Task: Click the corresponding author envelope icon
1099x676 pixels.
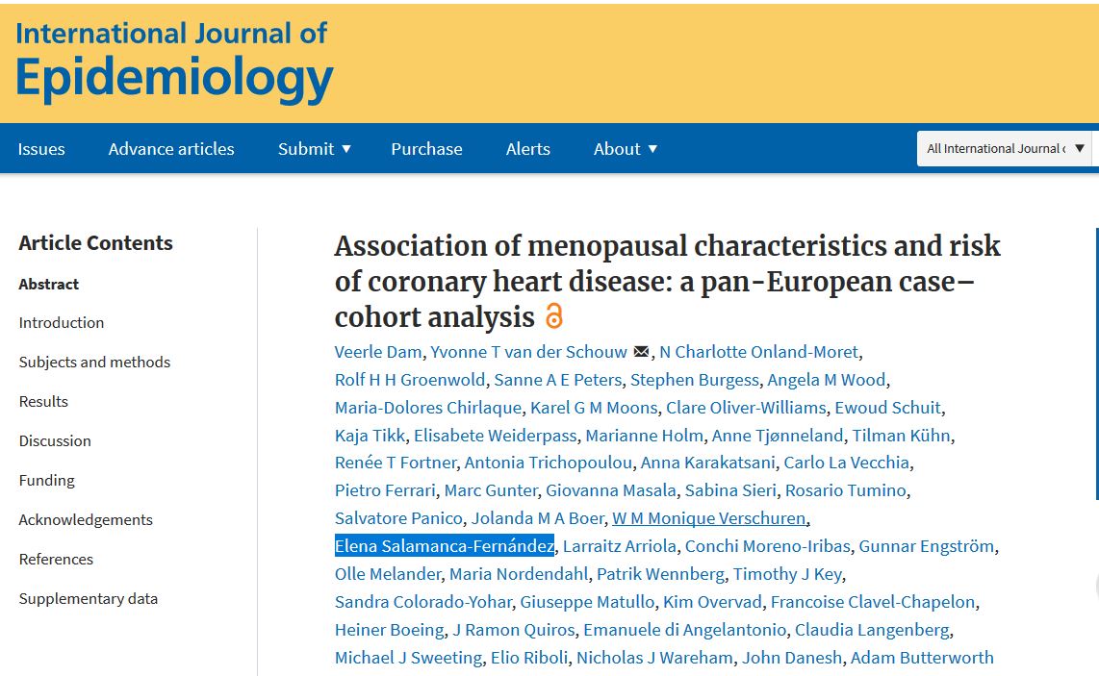Action: pyautogui.click(x=641, y=352)
